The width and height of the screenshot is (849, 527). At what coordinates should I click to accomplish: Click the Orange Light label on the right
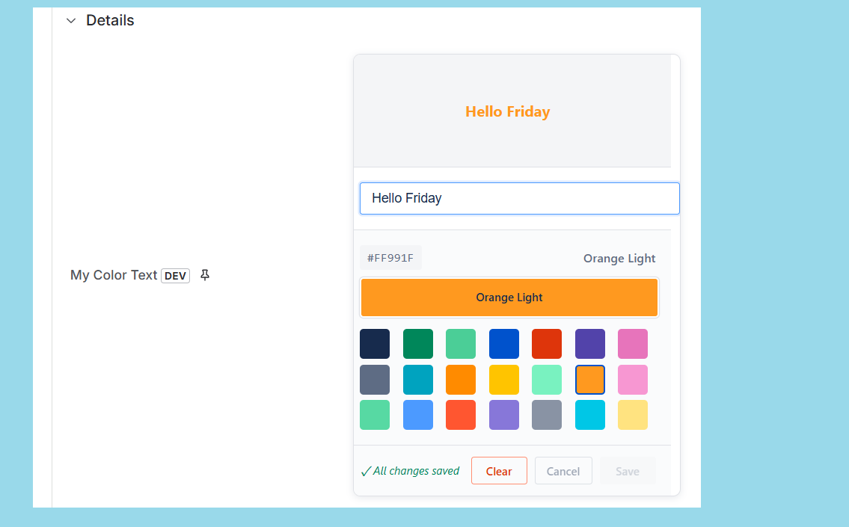pyautogui.click(x=619, y=259)
